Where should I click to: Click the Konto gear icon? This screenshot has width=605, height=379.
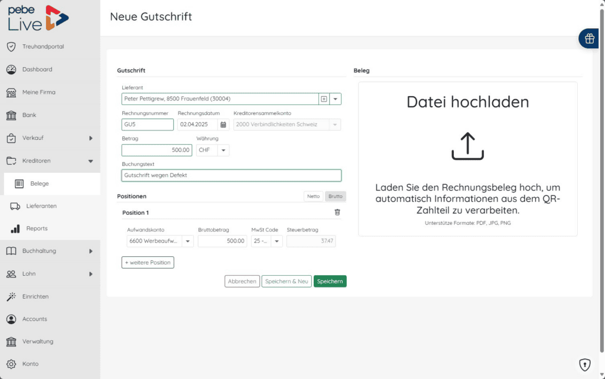coord(11,364)
